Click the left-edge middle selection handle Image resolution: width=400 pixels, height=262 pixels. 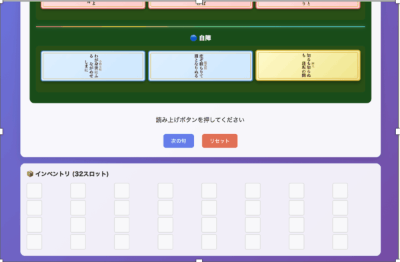pos(1,131)
